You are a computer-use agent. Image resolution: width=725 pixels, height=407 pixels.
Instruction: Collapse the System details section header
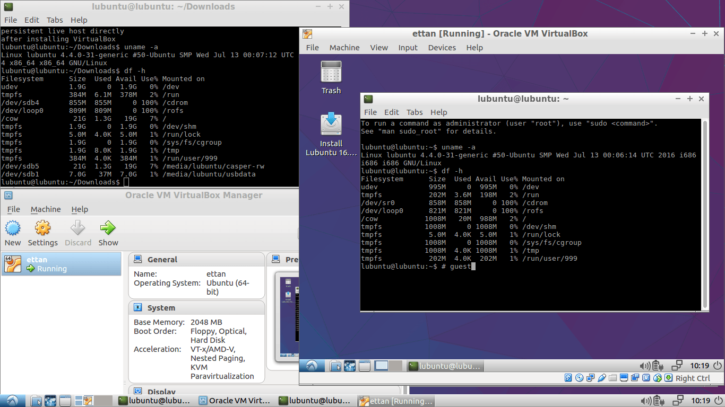point(161,308)
